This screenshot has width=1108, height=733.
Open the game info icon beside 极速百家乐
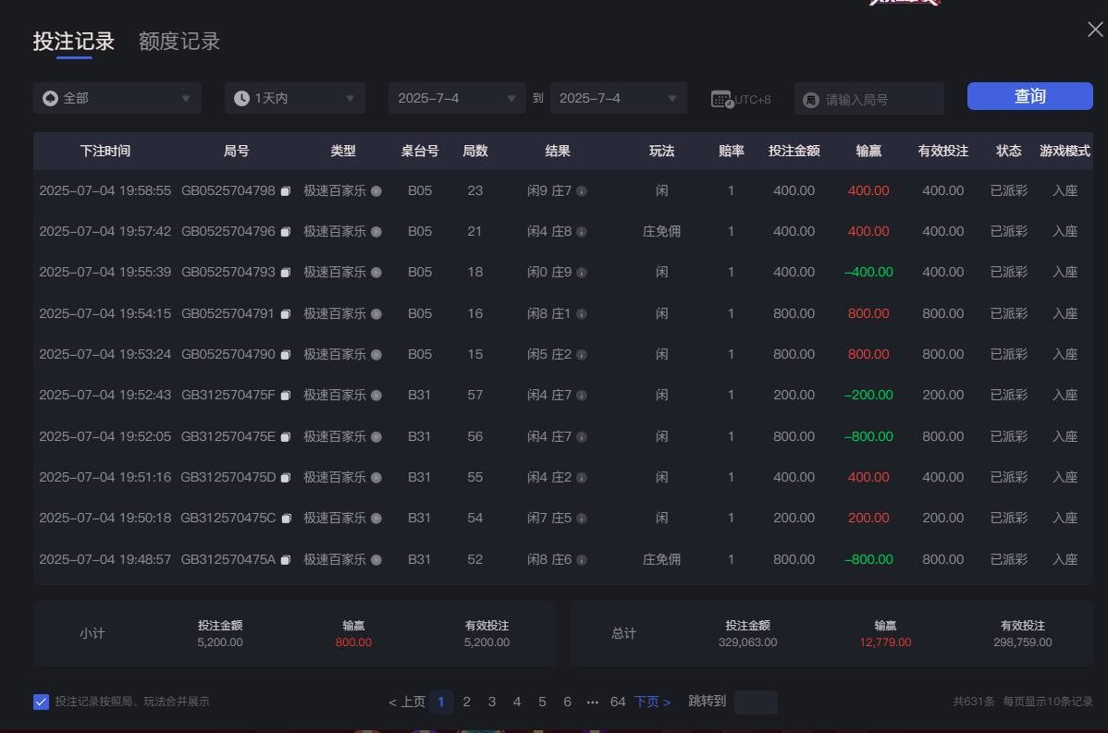376,190
